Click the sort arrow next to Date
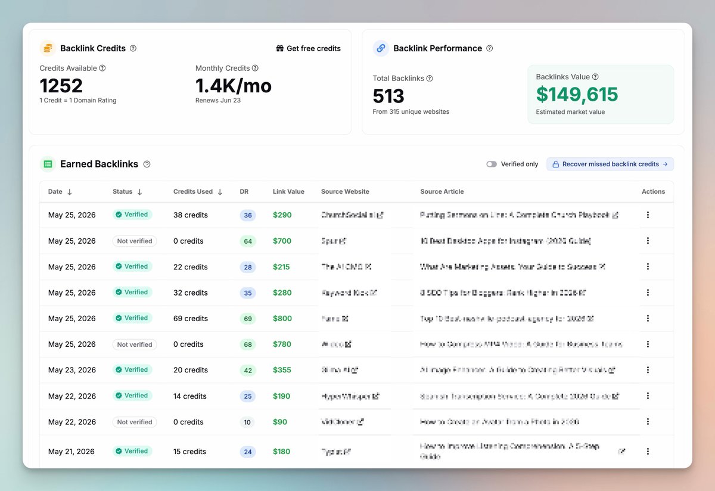Screen dimensions: 715x491 (x=70, y=192)
